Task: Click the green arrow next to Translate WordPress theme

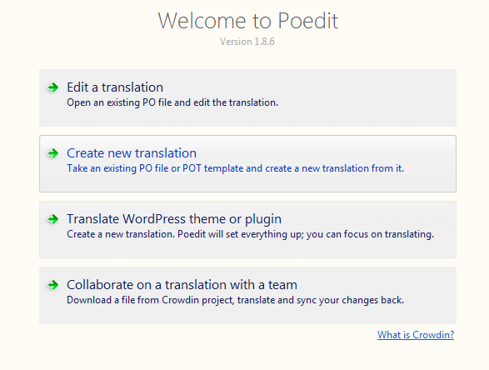Action: 52,219
